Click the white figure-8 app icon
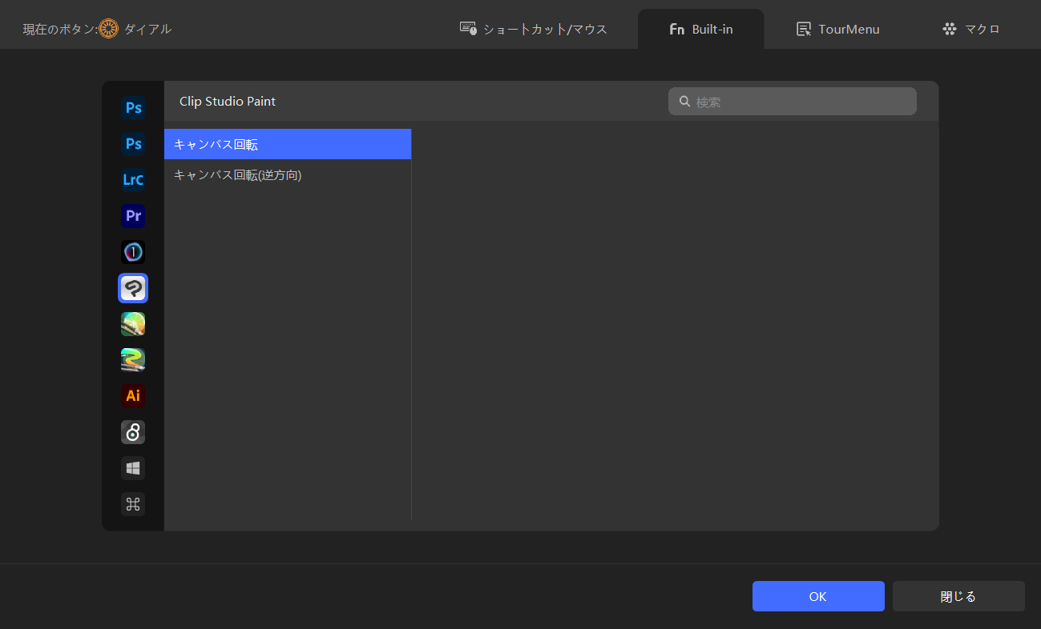 tap(133, 432)
